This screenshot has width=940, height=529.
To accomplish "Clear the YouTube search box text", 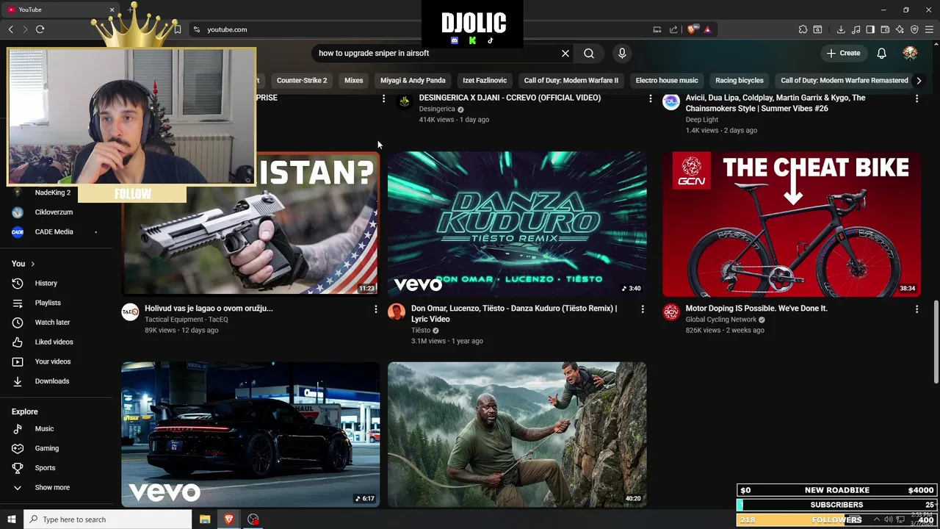I will [x=565, y=53].
